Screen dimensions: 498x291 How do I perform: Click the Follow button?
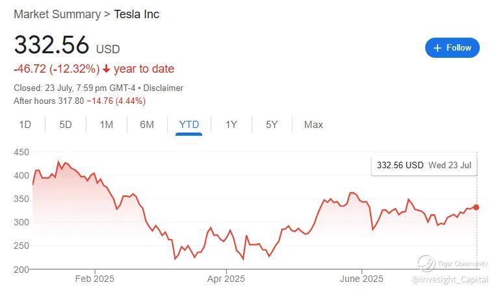(x=452, y=47)
